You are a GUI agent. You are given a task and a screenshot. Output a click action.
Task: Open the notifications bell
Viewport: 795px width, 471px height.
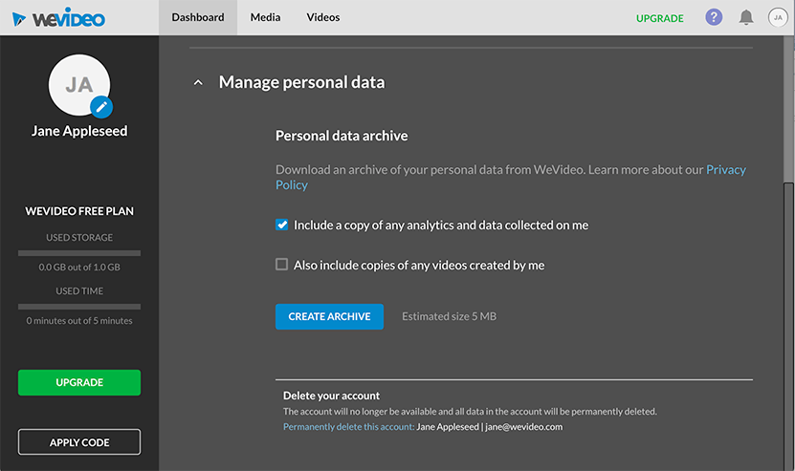coord(746,17)
